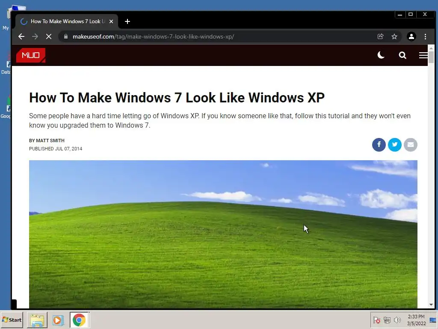438x329 pixels.
Task: Click the padlock site info icon
Action: click(x=65, y=36)
